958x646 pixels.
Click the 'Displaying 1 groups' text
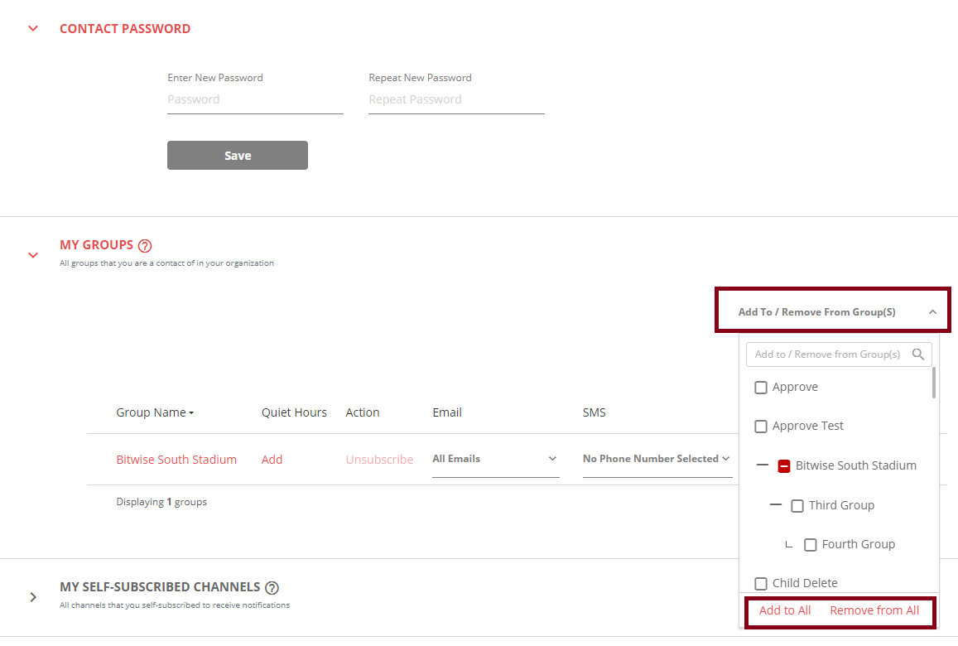161,502
